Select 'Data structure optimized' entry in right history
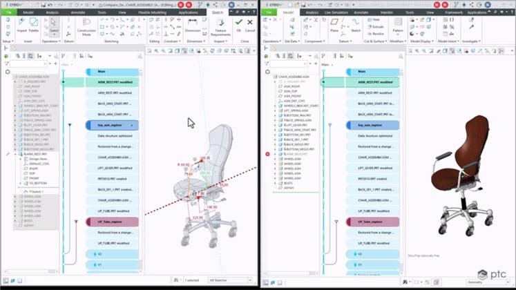The height and width of the screenshot is (290, 516). click(372, 136)
